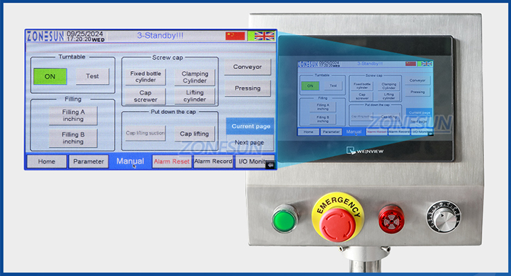
Task: Click the ZONESUN logo in the enlarged header
Action: (x=45, y=36)
